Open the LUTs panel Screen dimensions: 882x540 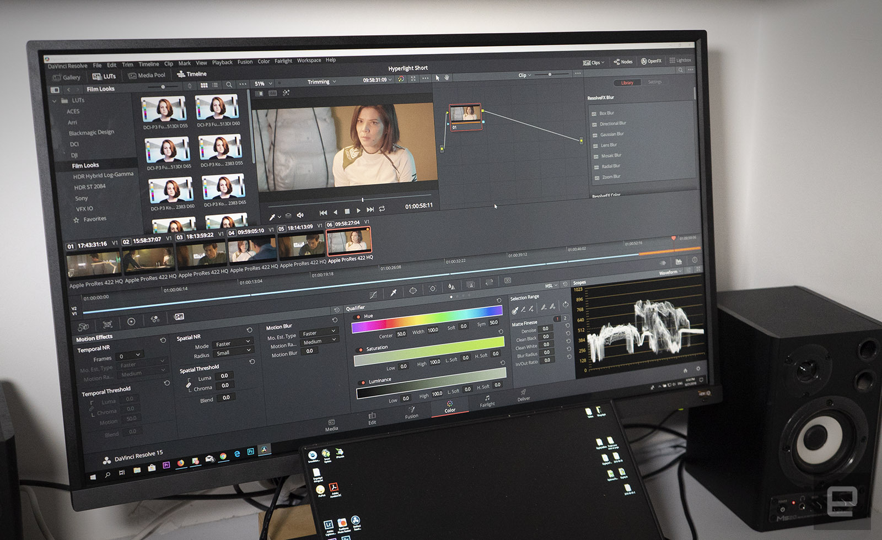(x=104, y=77)
